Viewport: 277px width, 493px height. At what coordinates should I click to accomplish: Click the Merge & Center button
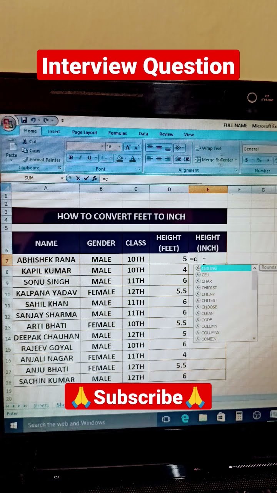(x=214, y=160)
